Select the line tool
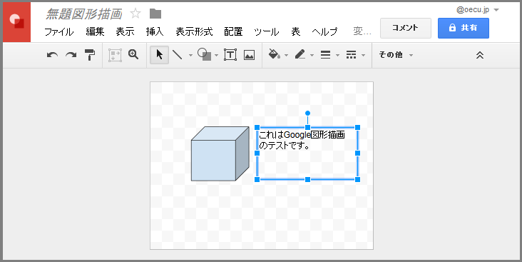Image resolution: width=522 pixels, height=262 pixels. (177, 55)
